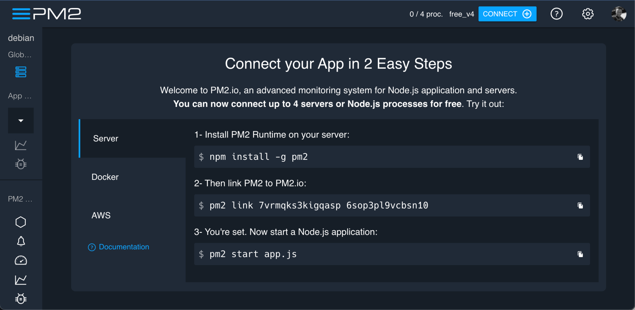Open the global server list icon
The width and height of the screenshot is (635, 310).
coord(21,72)
